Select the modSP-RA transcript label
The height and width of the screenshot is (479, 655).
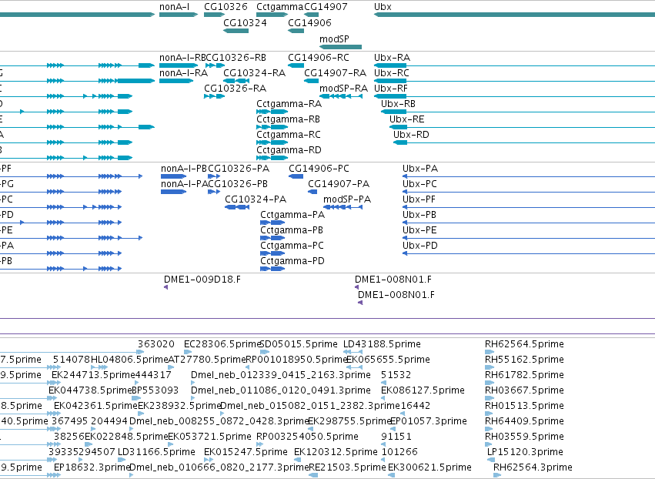tap(343, 89)
